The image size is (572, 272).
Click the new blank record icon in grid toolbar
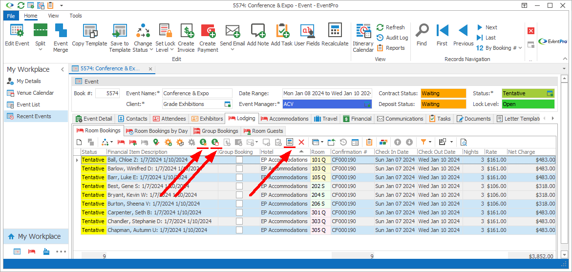[x=79, y=142]
